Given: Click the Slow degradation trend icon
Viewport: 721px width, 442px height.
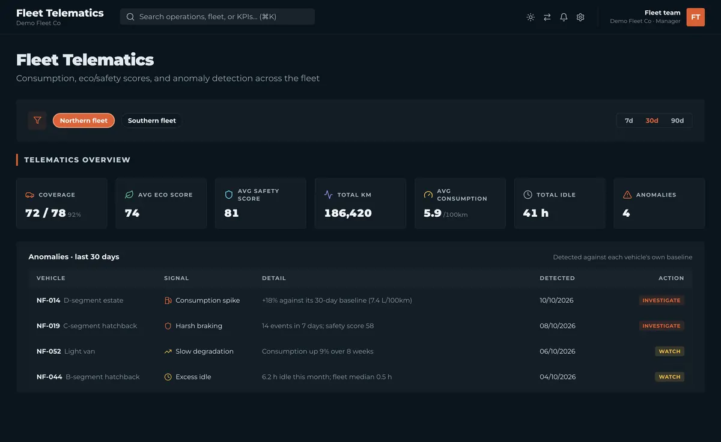Looking at the screenshot, I should pos(168,351).
